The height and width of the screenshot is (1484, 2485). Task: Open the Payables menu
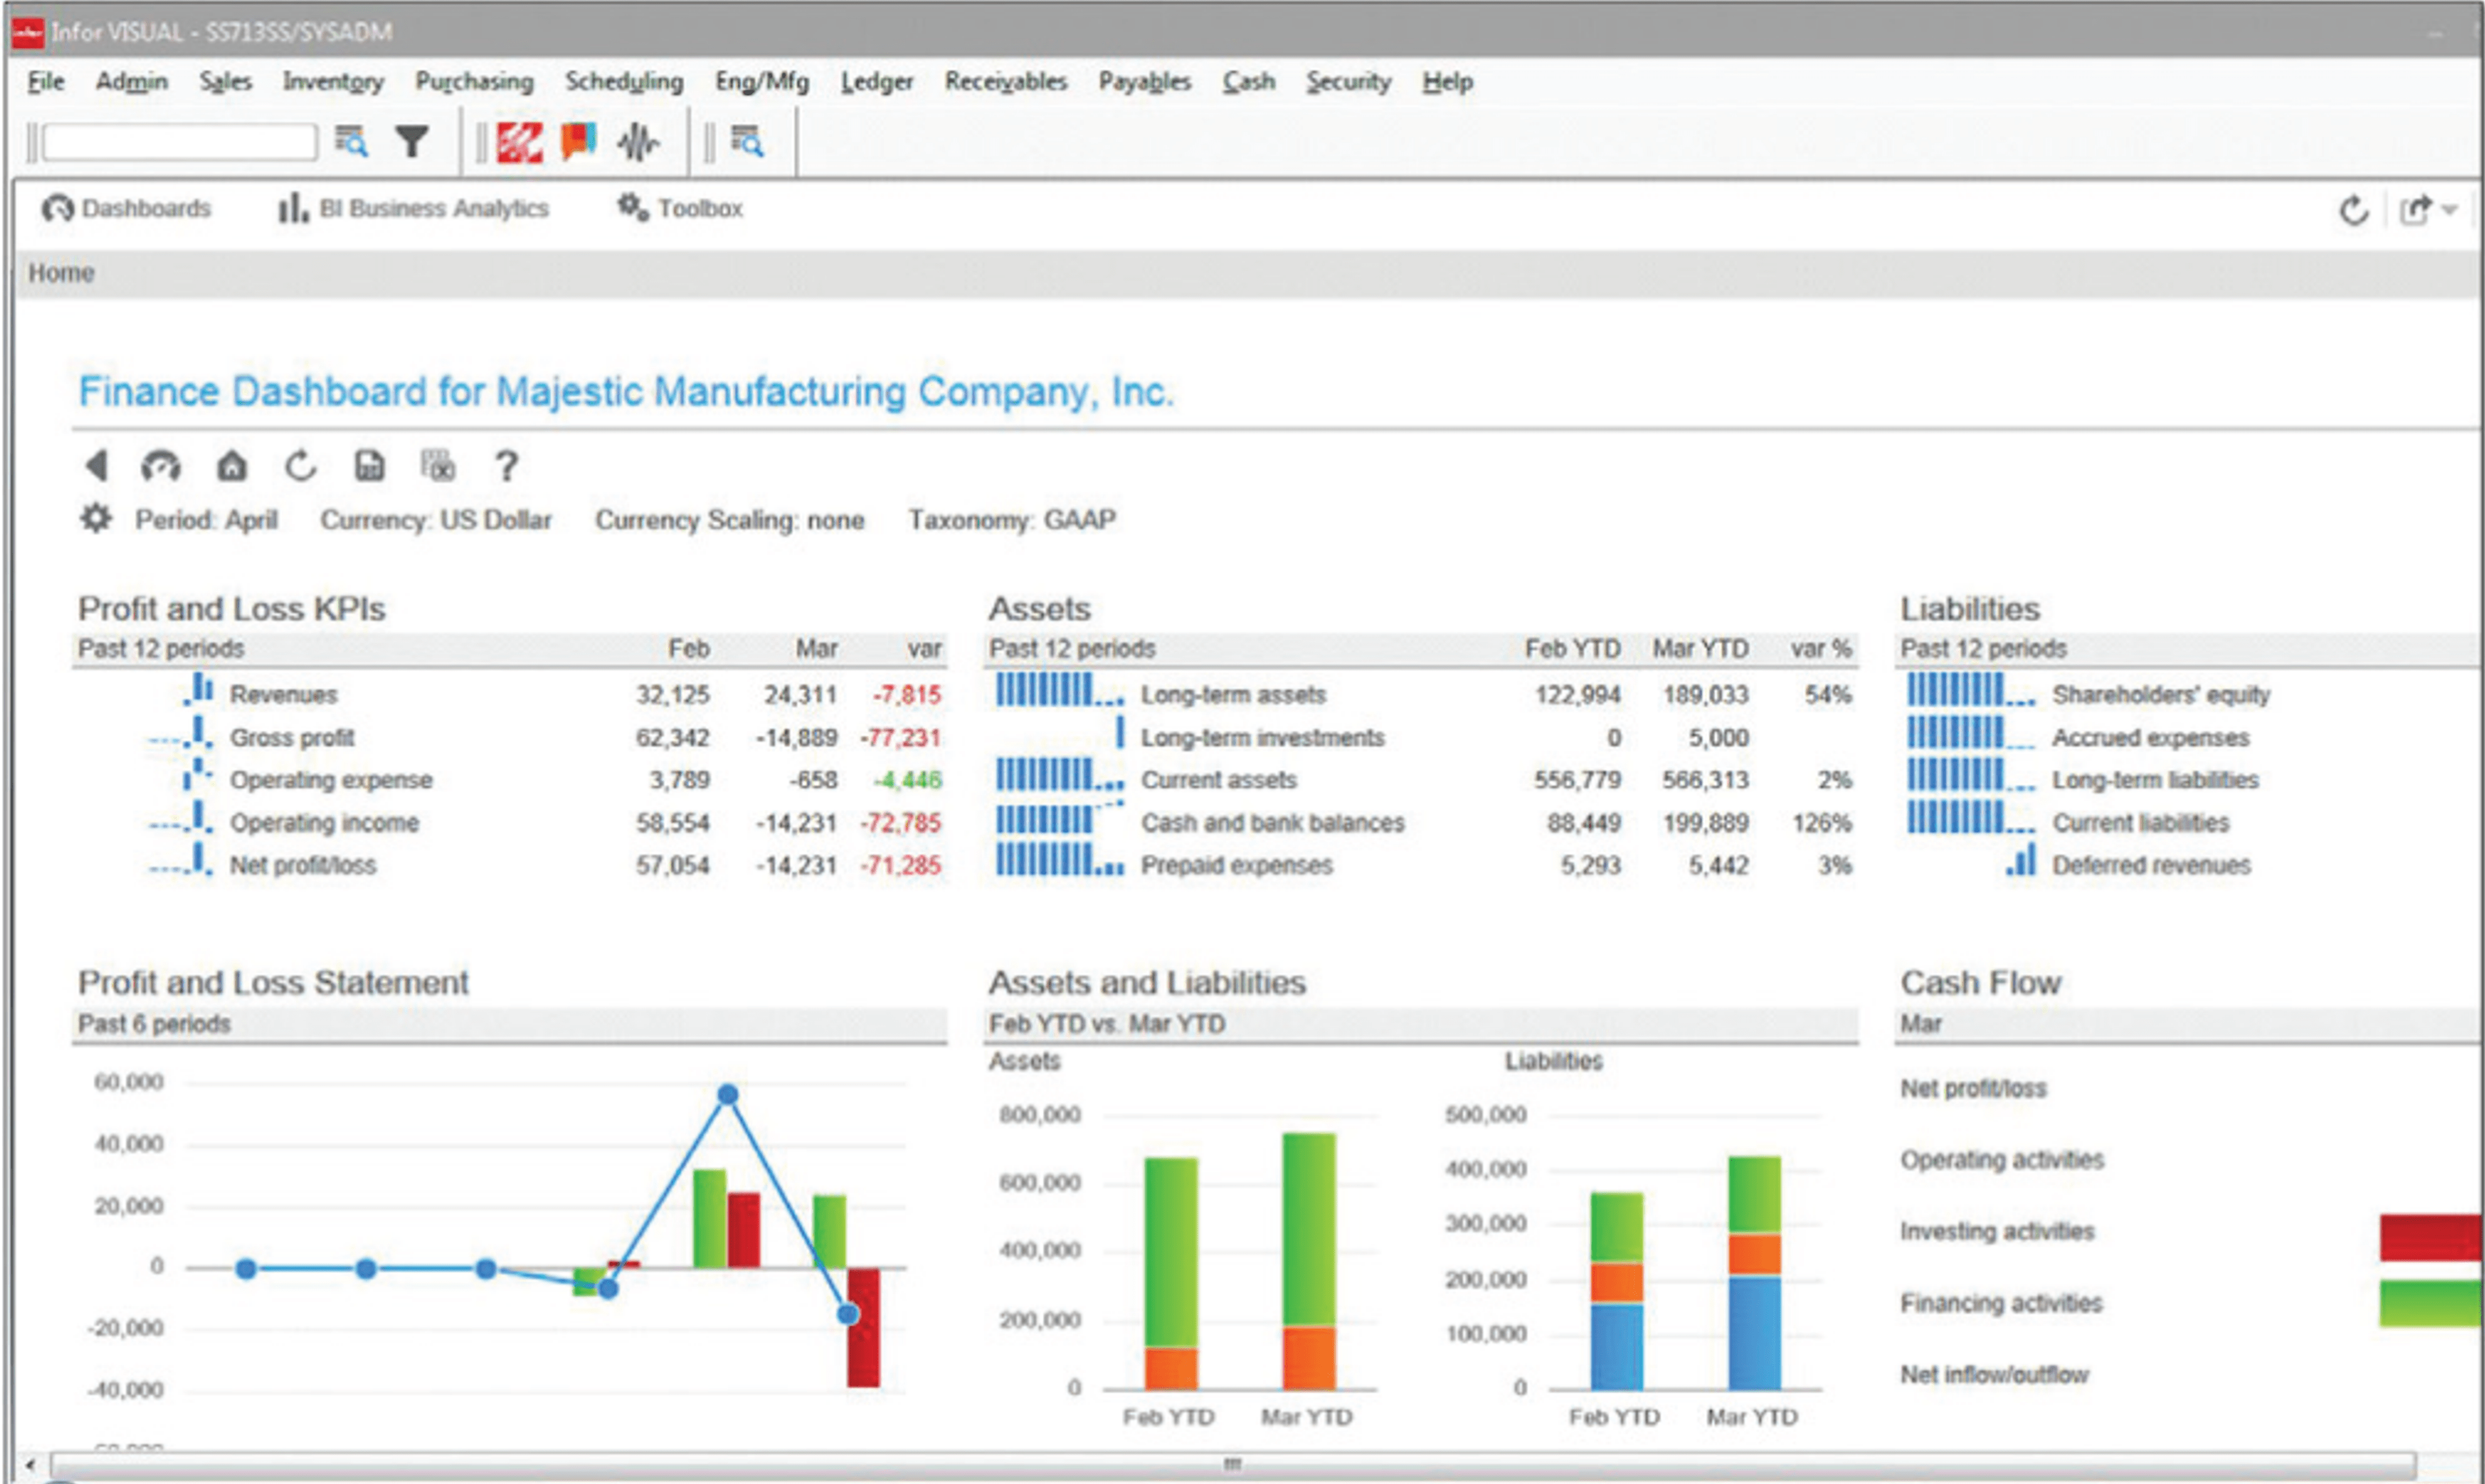point(1144,82)
